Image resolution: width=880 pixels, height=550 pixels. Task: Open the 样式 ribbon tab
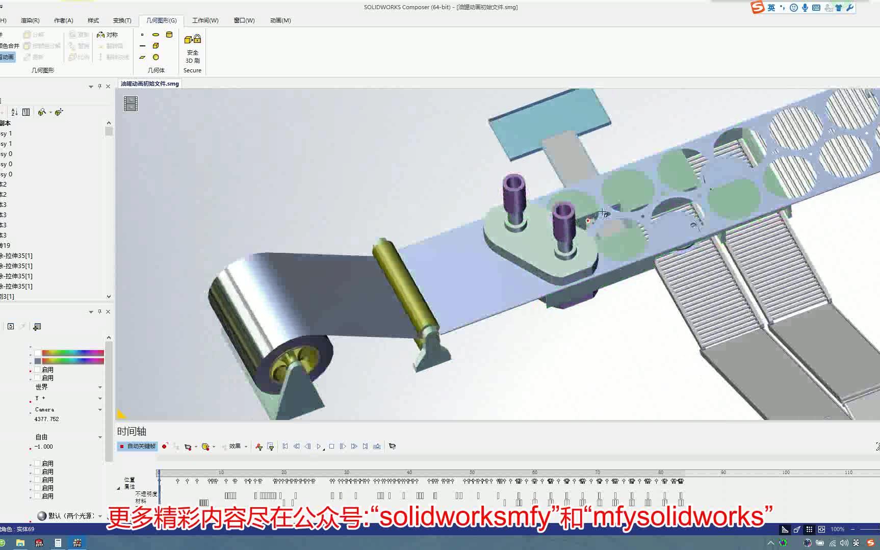(93, 20)
